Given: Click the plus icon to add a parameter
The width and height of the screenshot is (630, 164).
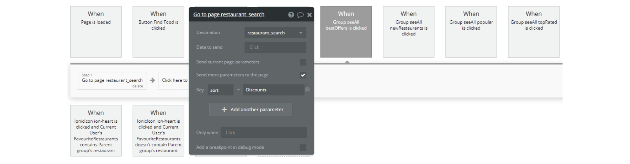Looking at the screenshot, I should [x=224, y=110].
